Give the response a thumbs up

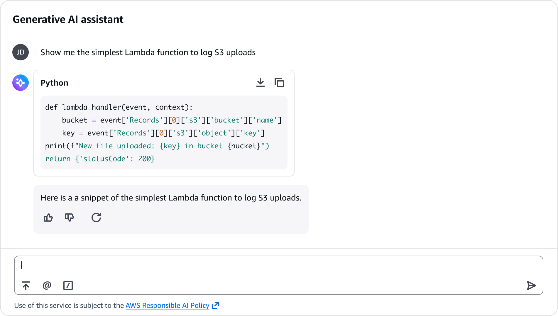[x=48, y=218]
